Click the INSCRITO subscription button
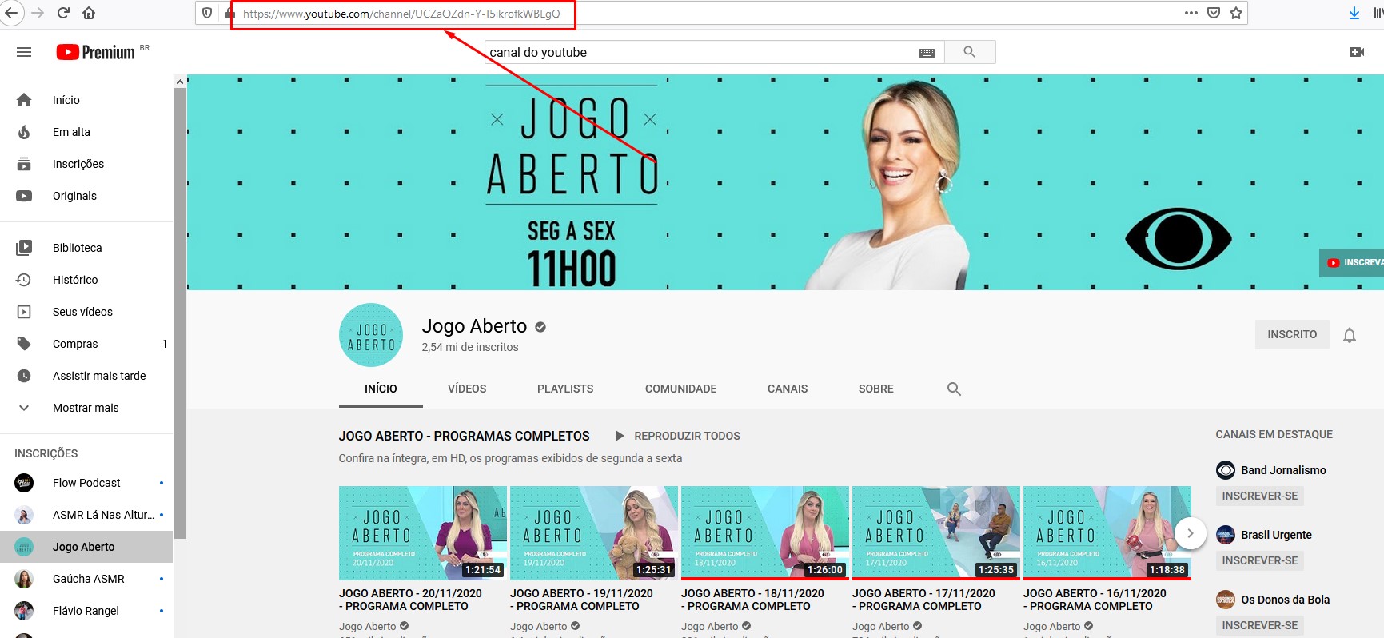 point(1292,334)
